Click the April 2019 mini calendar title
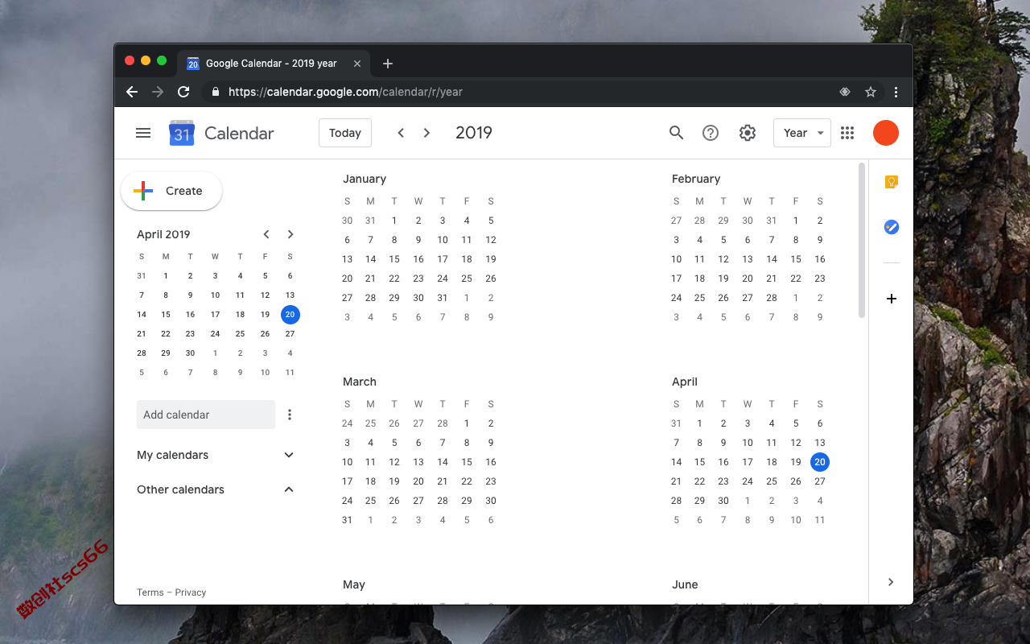 [x=163, y=234]
